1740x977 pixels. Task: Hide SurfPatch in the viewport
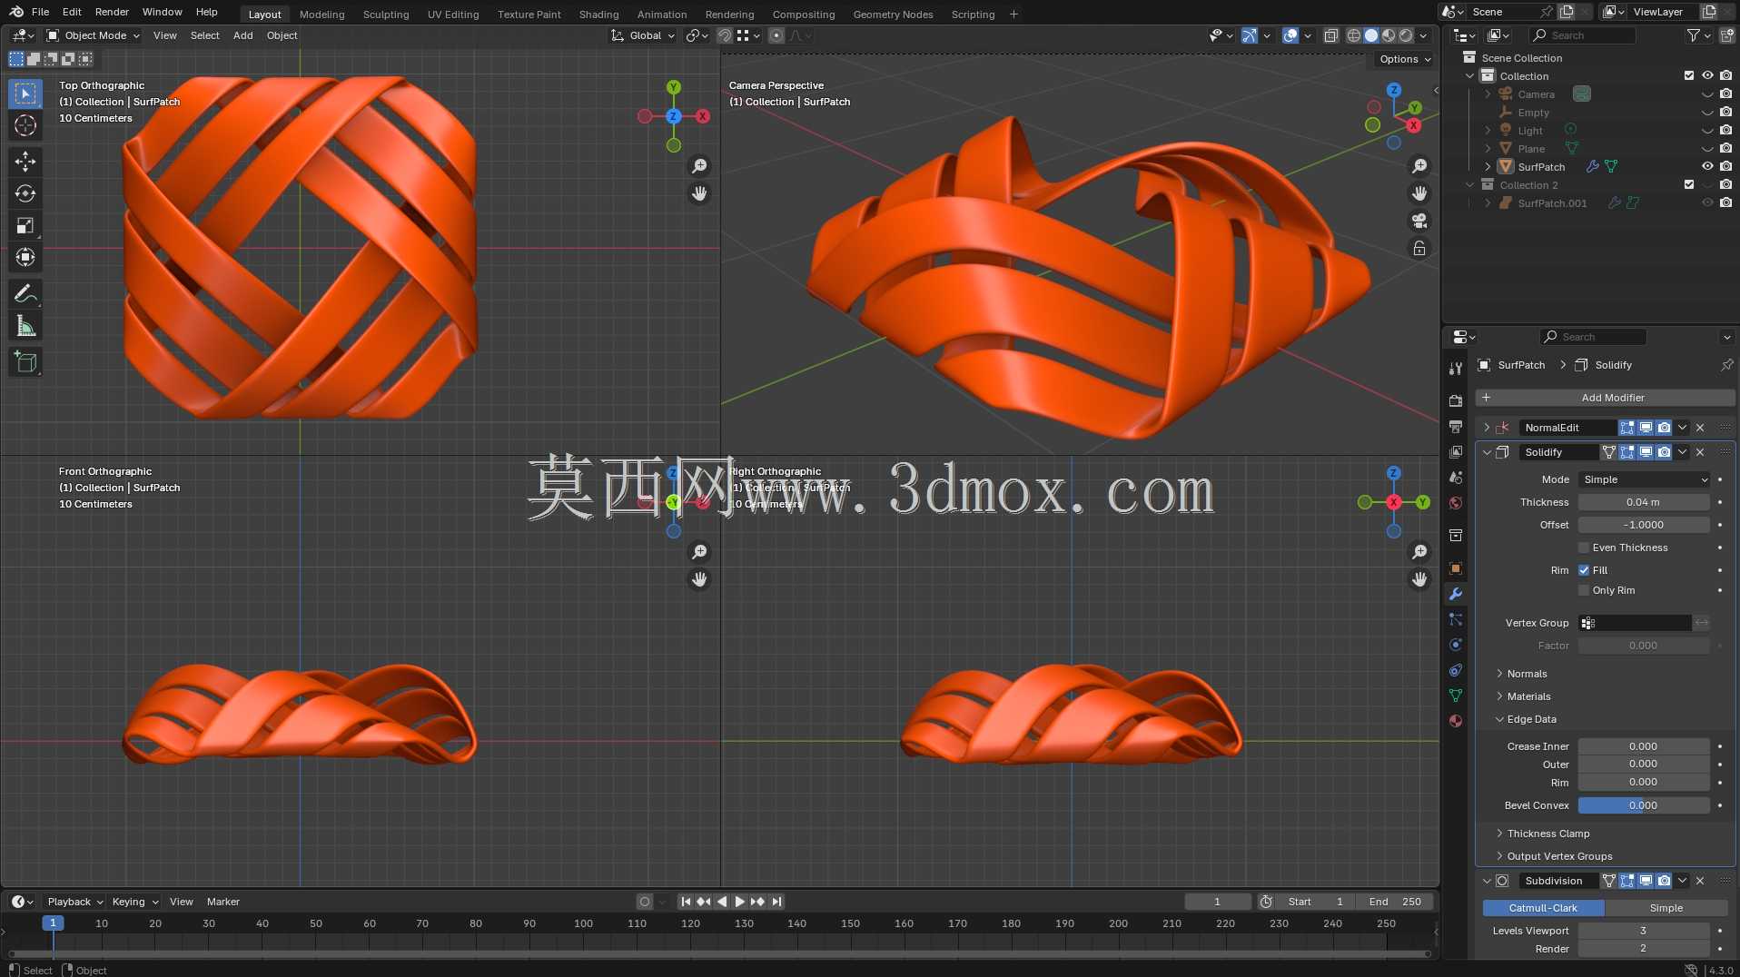(1707, 166)
